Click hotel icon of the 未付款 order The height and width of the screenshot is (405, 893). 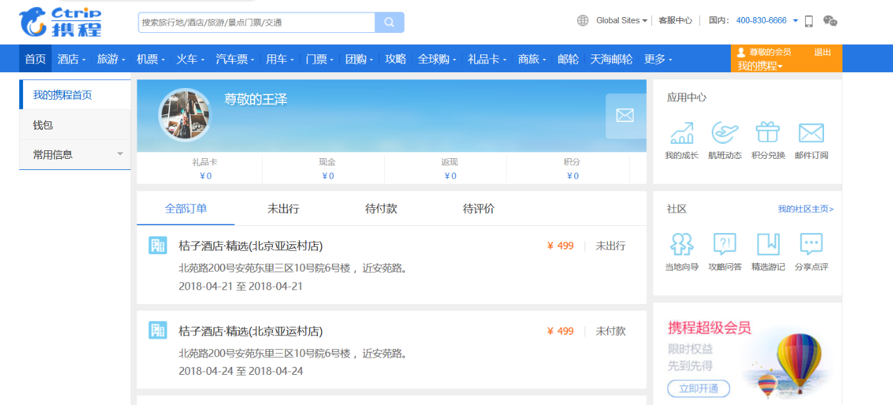point(158,331)
